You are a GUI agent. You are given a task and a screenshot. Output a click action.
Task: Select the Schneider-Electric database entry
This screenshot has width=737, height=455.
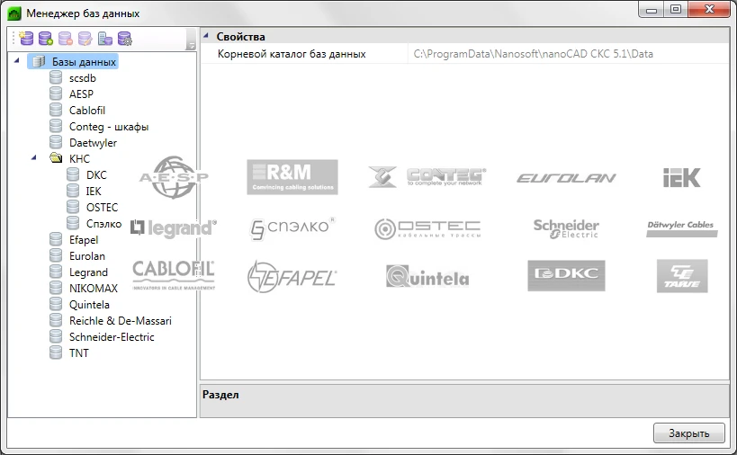pos(112,337)
